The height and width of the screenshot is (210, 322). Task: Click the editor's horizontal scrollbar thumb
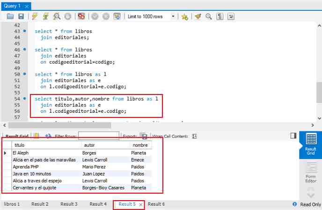[59, 125]
